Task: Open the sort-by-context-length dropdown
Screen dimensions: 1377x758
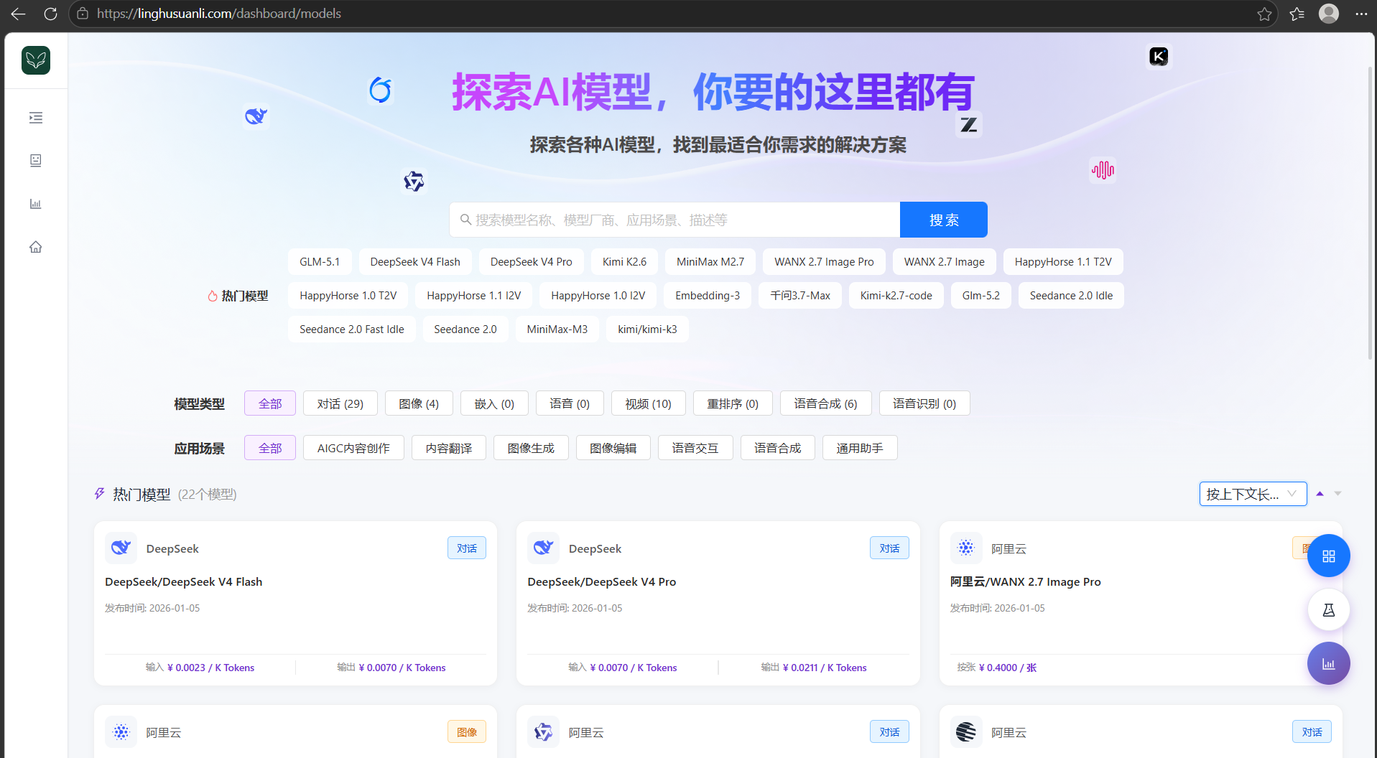Action: coord(1253,494)
